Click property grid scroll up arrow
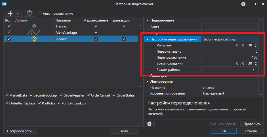 coord(261,20)
